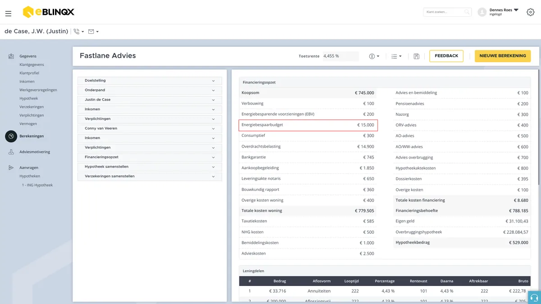Open the 1 - ING Hypotheek application
Viewport: 541px width, 304px height.
tap(37, 185)
